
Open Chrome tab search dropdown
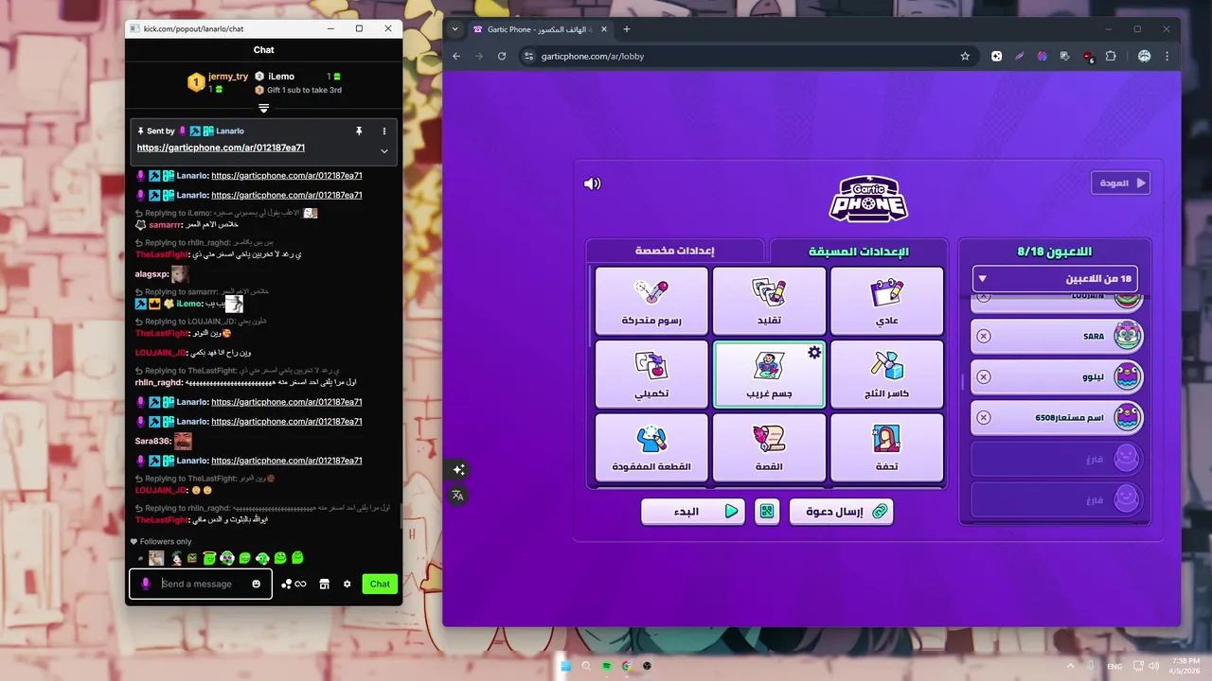pos(454,29)
